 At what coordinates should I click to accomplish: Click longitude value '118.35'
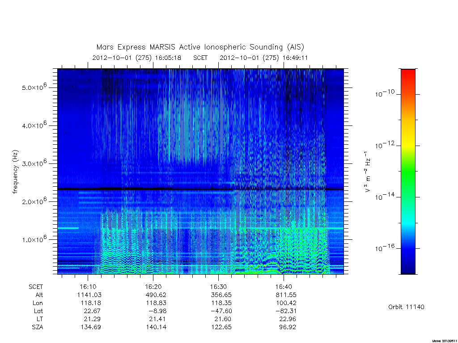point(221,303)
